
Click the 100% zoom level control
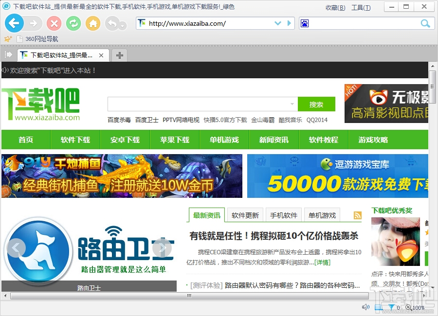click(416, 307)
